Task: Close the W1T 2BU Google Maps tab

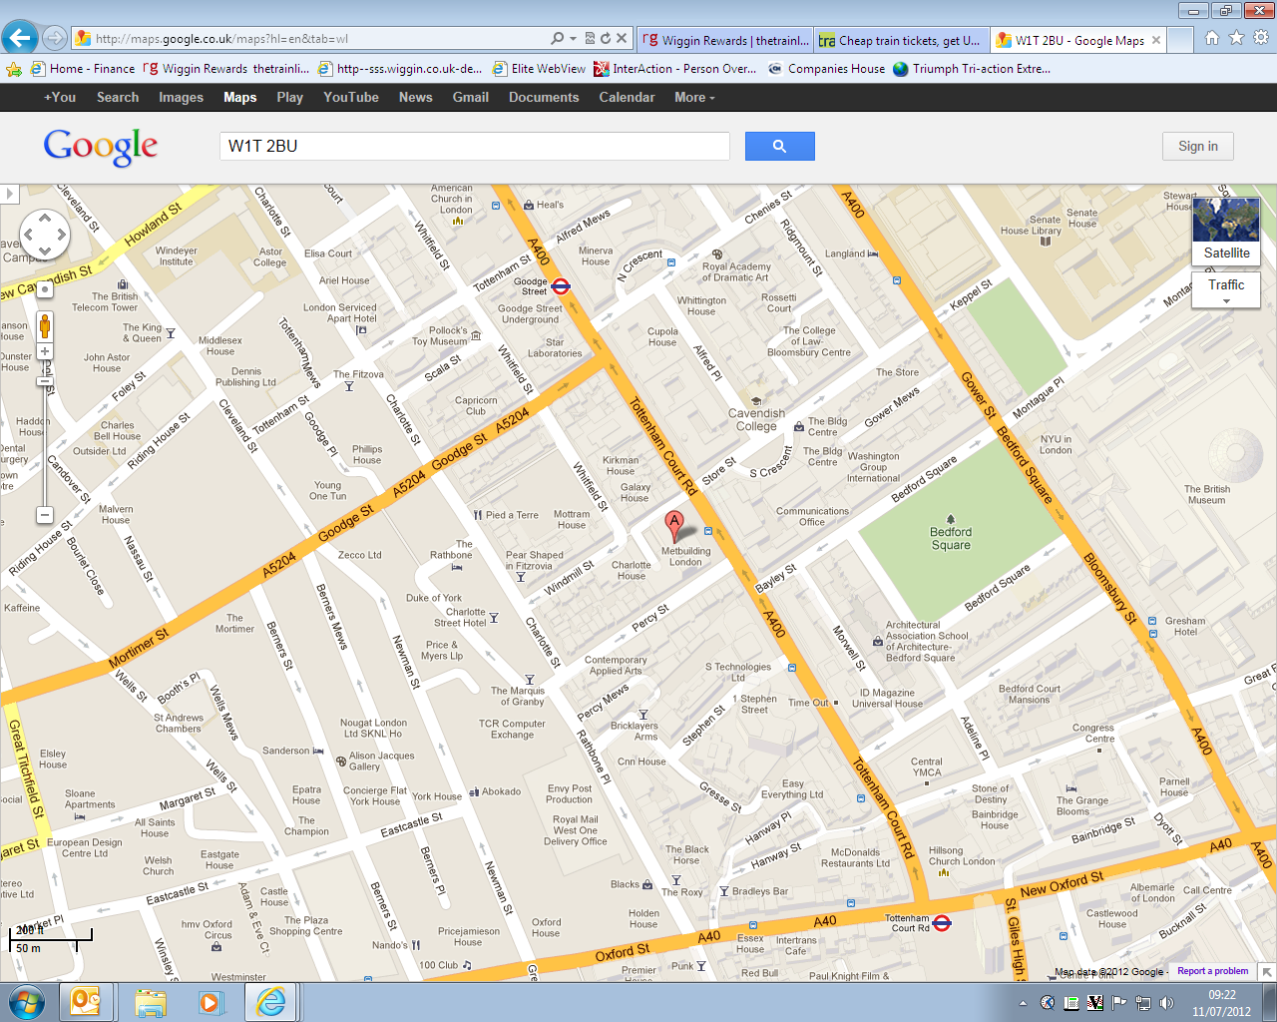Action: pyautogui.click(x=1156, y=40)
